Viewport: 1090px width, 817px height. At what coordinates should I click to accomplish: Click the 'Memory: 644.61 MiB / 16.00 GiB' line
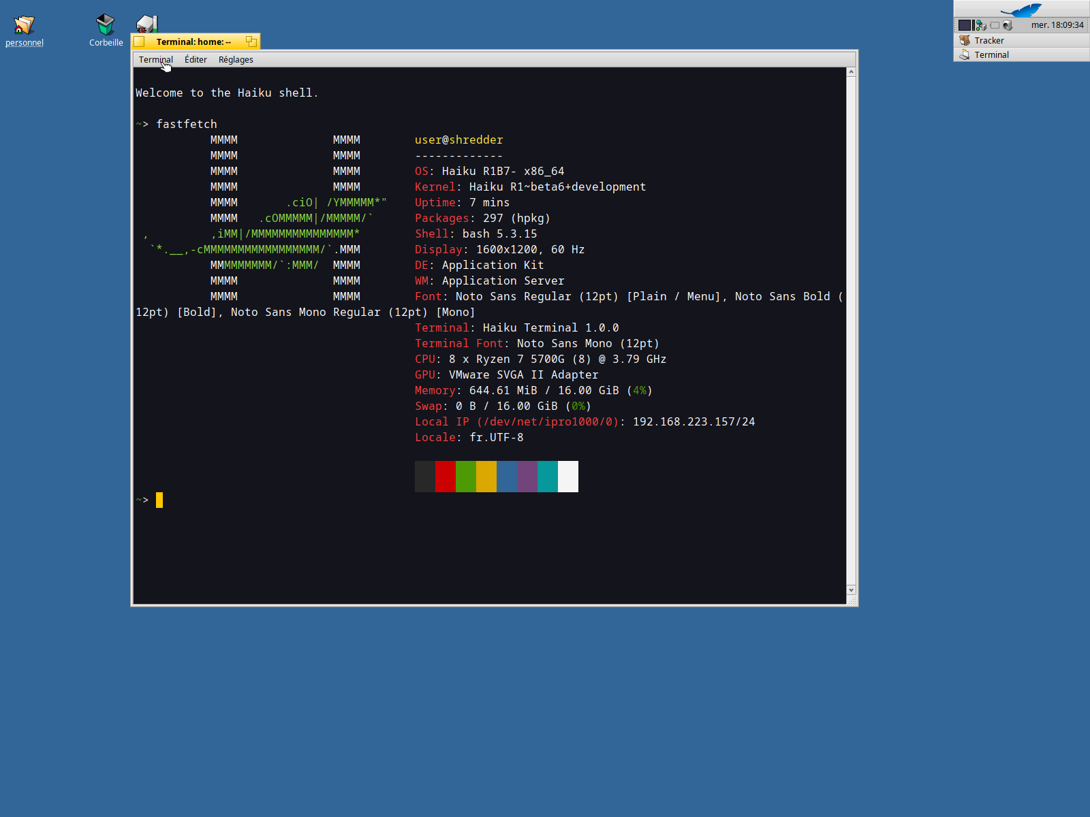(534, 390)
